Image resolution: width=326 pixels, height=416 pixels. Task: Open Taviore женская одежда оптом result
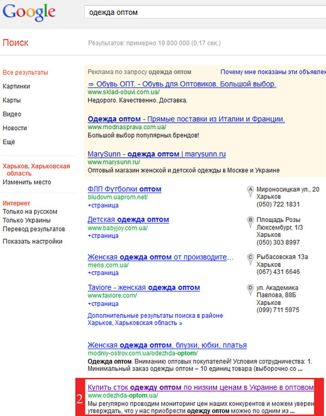pyautogui.click(x=144, y=287)
